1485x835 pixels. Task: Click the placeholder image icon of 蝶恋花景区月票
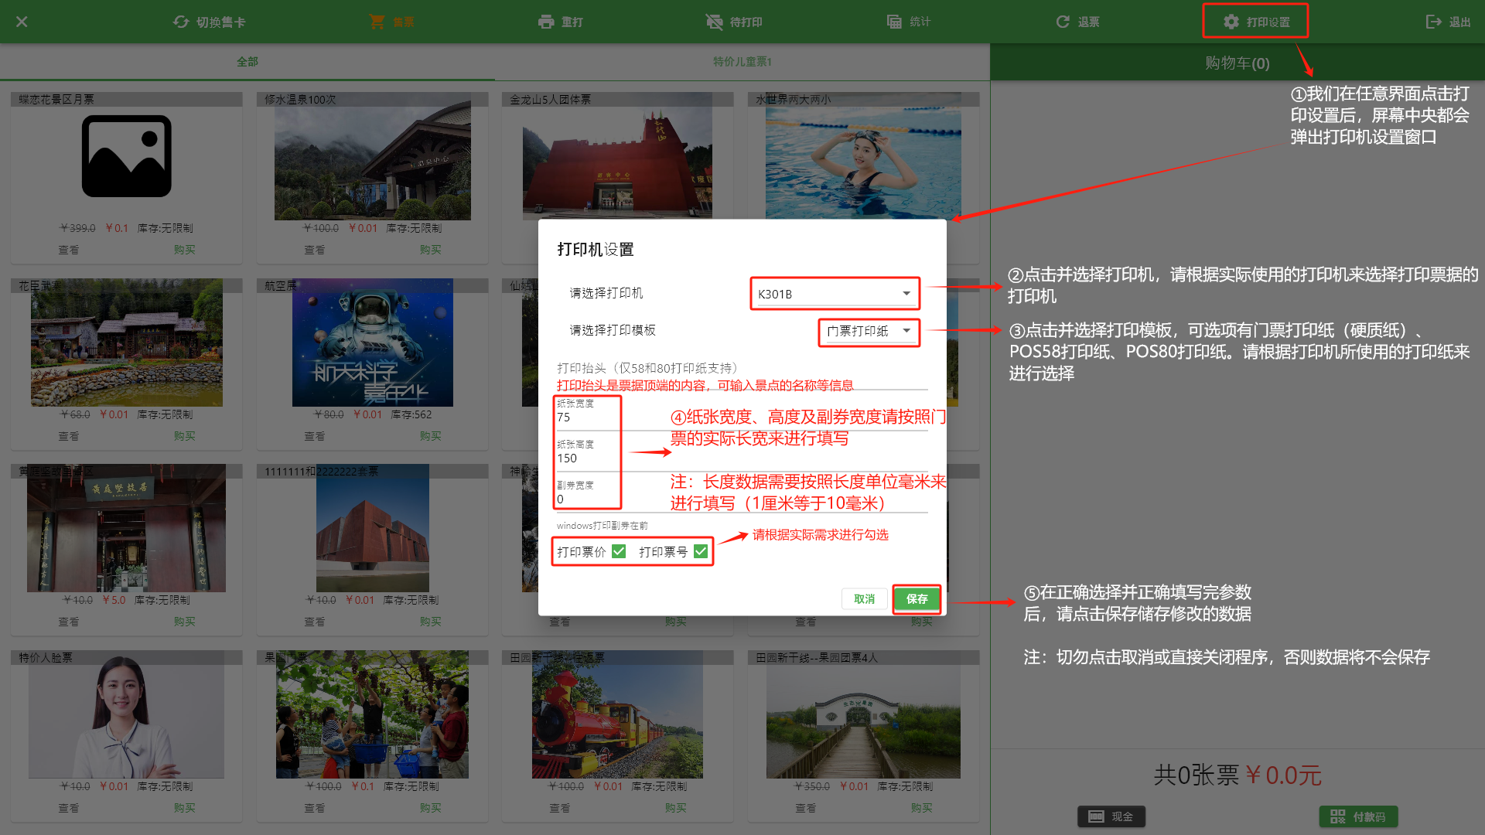127,156
